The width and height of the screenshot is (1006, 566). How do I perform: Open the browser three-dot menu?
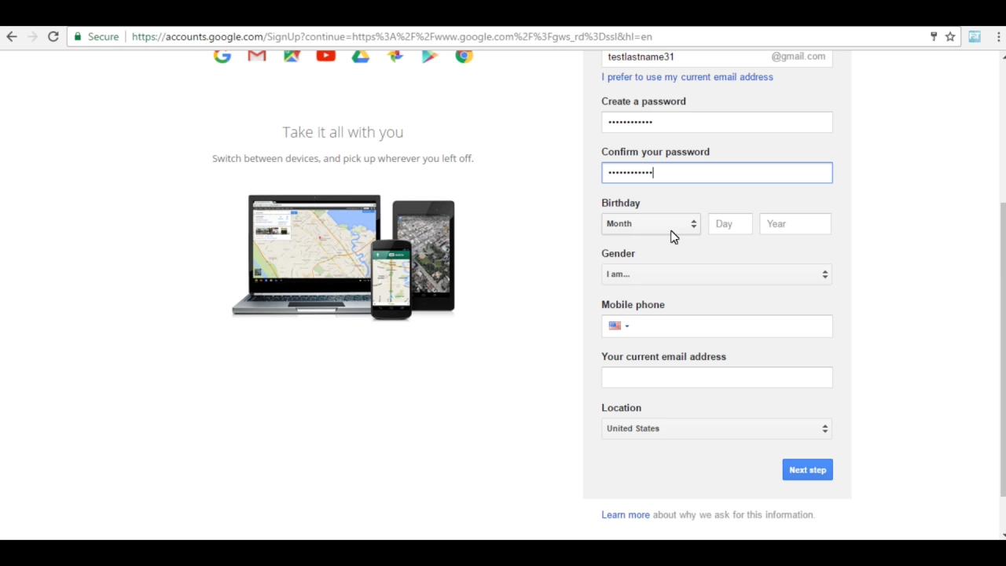pyautogui.click(x=998, y=36)
